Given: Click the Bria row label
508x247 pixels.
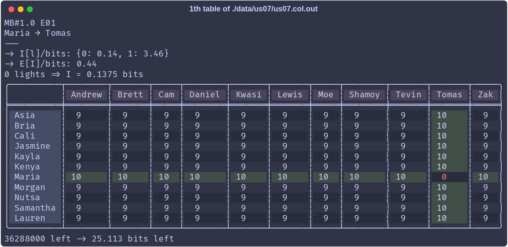Looking at the screenshot, I should tap(35, 126).
